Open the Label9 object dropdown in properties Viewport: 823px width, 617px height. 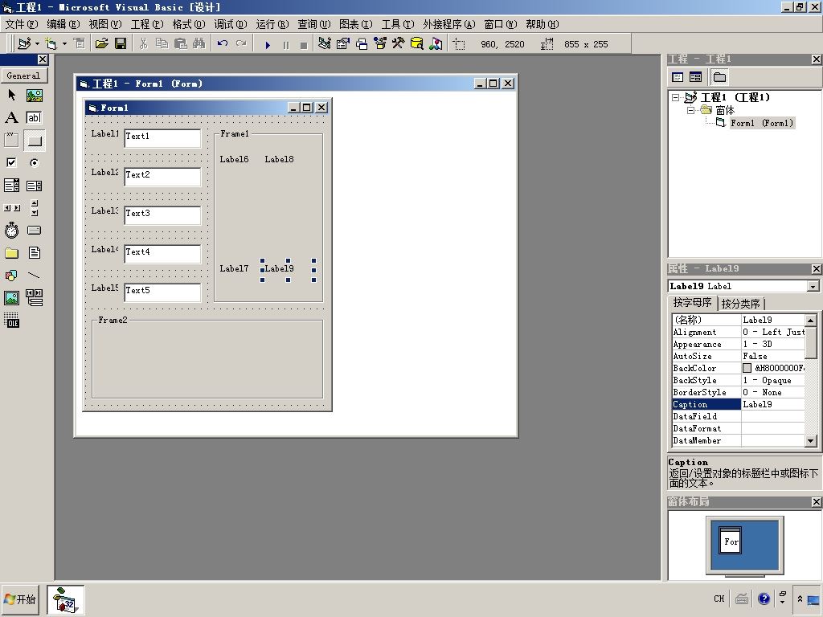[813, 287]
